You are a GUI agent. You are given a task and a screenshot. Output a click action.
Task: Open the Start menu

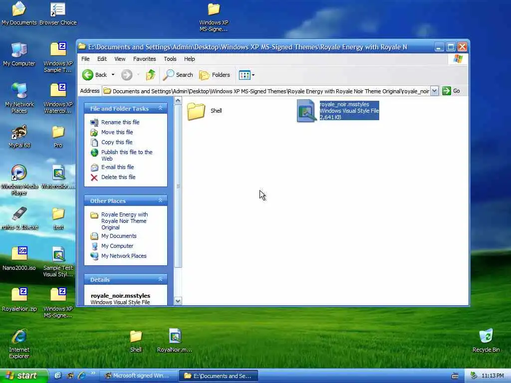pos(23,376)
